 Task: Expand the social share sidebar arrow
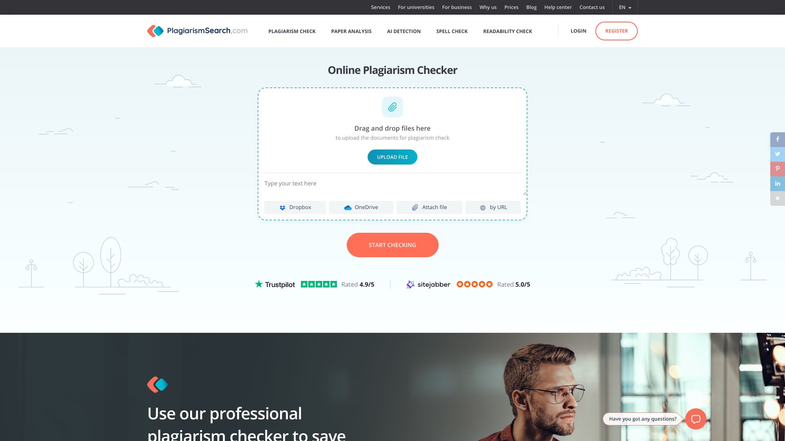pos(777,198)
